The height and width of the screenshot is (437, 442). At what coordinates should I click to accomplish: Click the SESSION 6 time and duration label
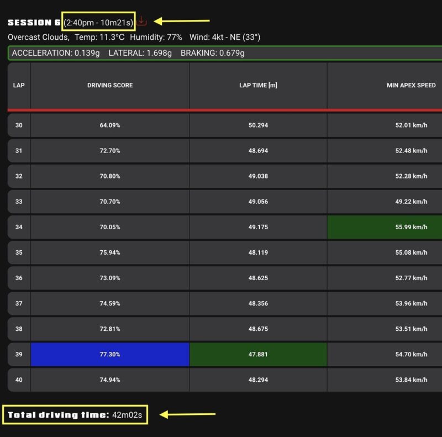pyautogui.click(x=98, y=22)
